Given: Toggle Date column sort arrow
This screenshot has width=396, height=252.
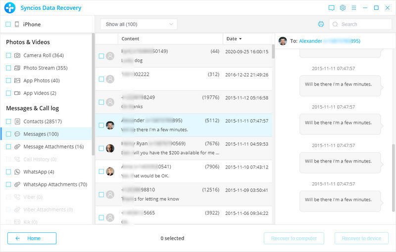Looking at the screenshot, I should pyautogui.click(x=240, y=39).
